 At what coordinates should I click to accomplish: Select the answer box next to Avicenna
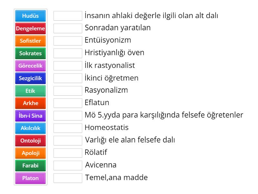[68, 166]
